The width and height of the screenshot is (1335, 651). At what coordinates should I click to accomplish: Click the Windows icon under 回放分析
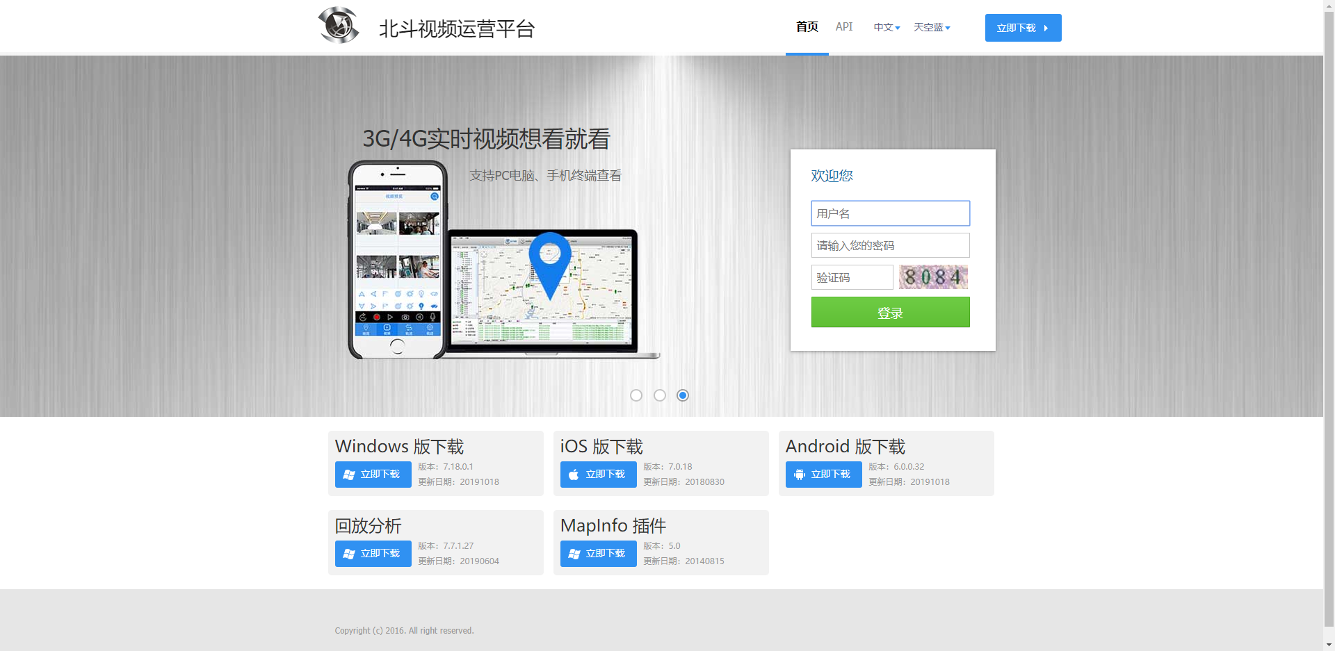click(349, 554)
